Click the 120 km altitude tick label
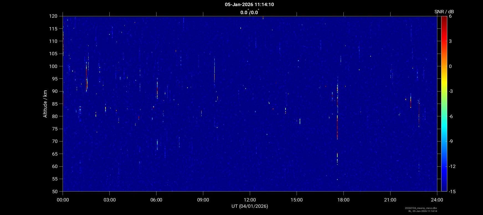Screen dimensions: 483x215 point(54,16)
